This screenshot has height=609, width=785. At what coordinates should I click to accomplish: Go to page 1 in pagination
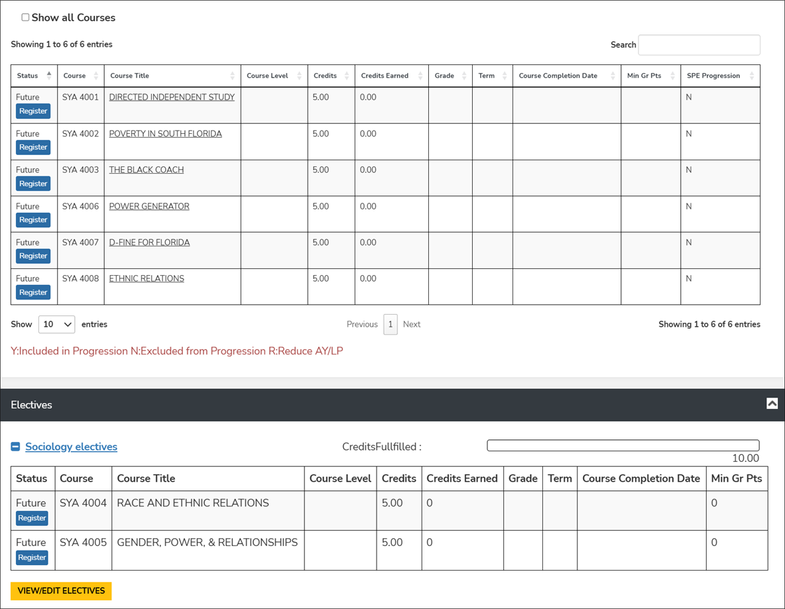click(x=391, y=324)
